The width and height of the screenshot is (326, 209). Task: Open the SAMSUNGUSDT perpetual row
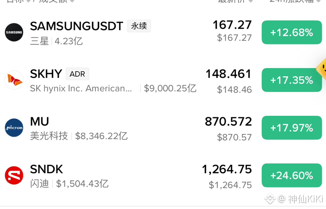point(163,32)
